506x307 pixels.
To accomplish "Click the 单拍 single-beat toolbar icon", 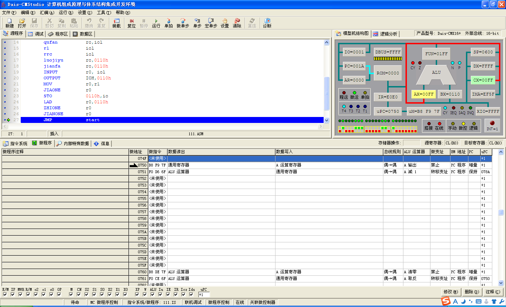I will point(169,23).
